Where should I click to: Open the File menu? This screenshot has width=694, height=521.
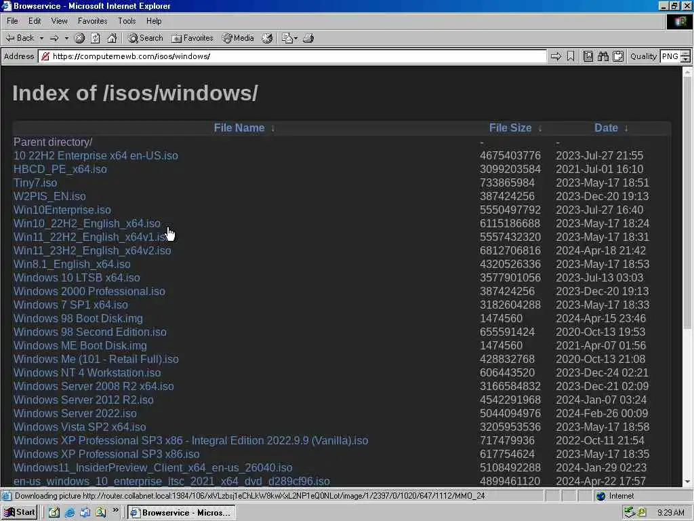tap(12, 21)
